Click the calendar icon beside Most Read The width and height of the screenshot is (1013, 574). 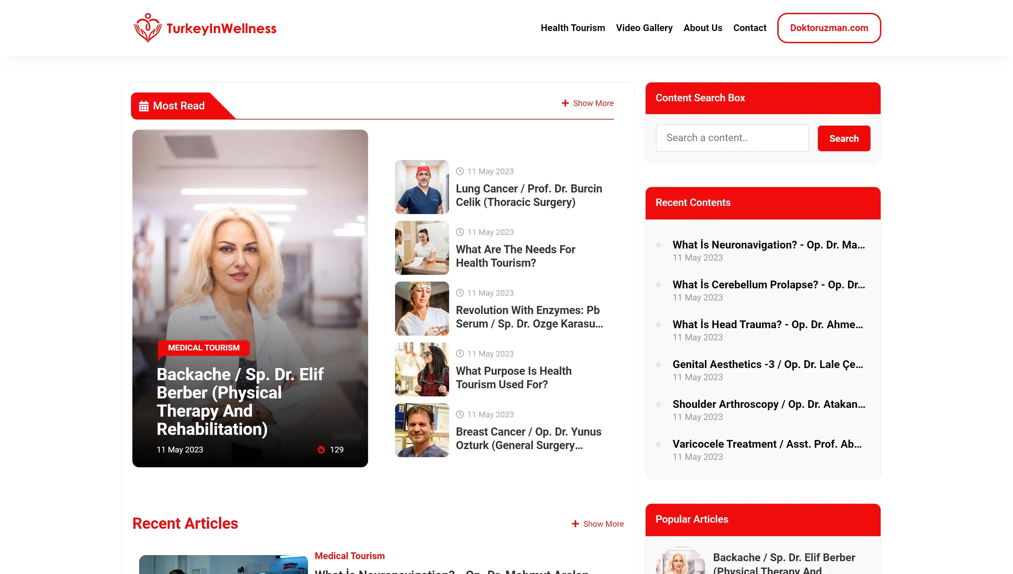pos(144,106)
